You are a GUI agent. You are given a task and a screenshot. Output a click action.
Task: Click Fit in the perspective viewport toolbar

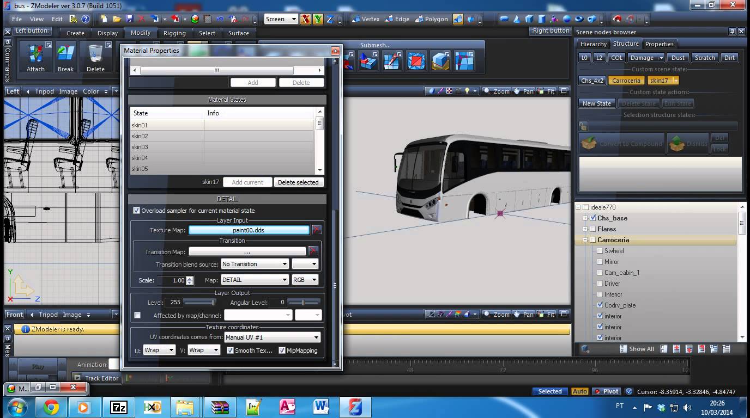point(546,91)
